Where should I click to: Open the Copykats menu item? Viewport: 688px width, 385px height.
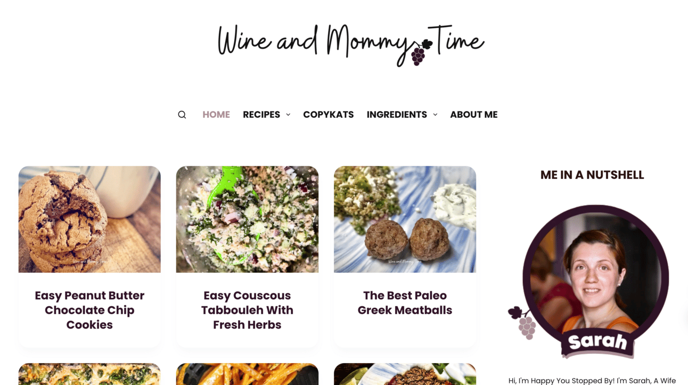coord(329,114)
